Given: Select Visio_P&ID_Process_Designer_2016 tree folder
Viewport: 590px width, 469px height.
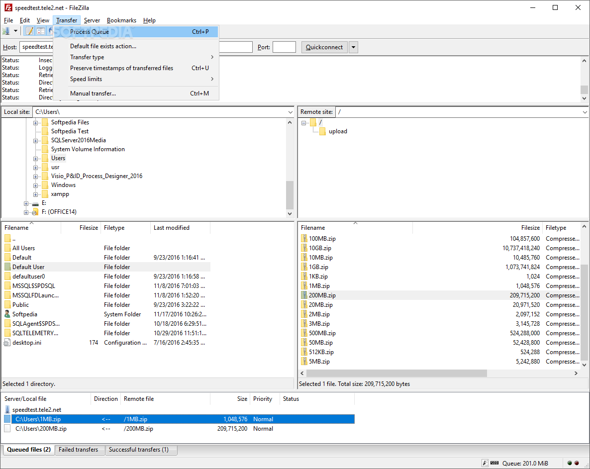Looking at the screenshot, I should [x=97, y=176].
